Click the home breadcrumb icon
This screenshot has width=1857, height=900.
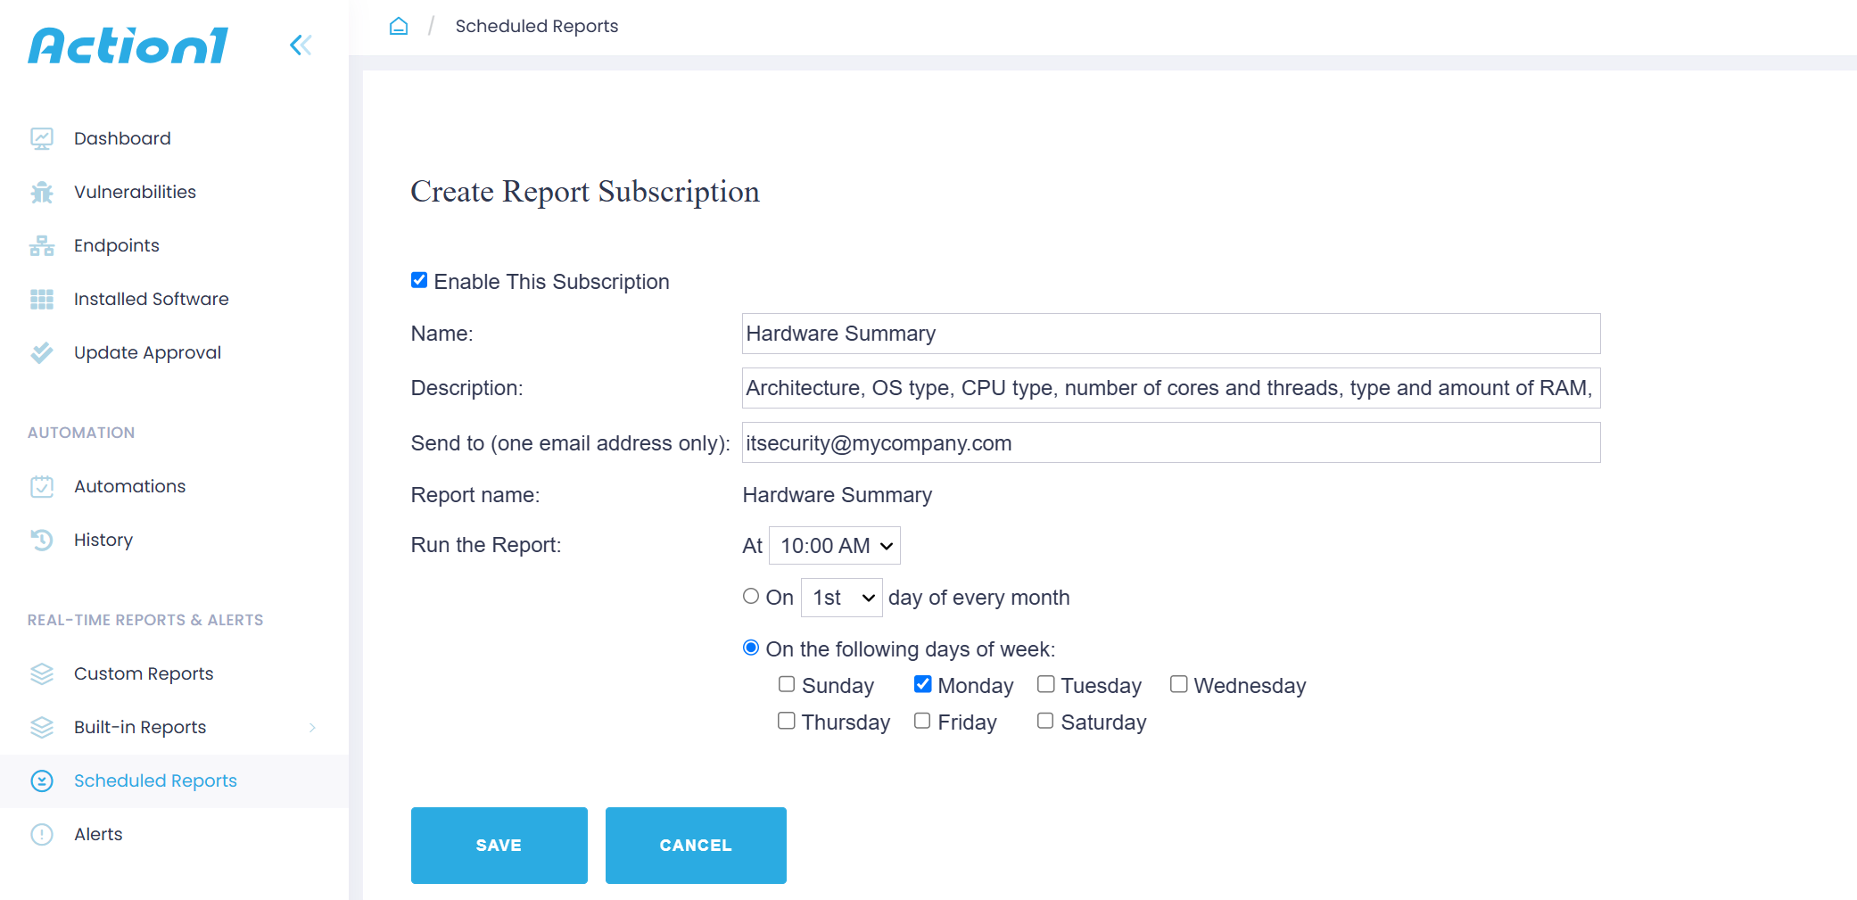click(x=399, y=25)
